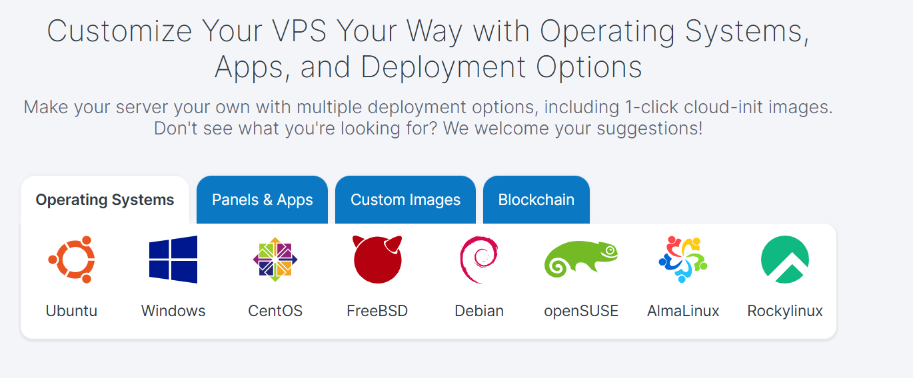This screenshot has width=913, height=378.
Task: Choose the Debian swirl logo
Action: click(478, 260)
